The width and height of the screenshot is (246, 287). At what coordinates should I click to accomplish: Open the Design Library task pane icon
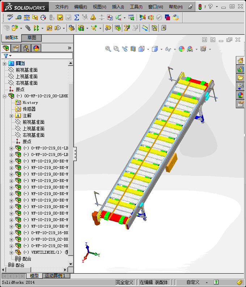point(240,69)
